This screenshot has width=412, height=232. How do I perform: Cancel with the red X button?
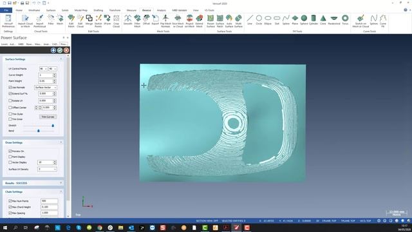click(66, 50)
